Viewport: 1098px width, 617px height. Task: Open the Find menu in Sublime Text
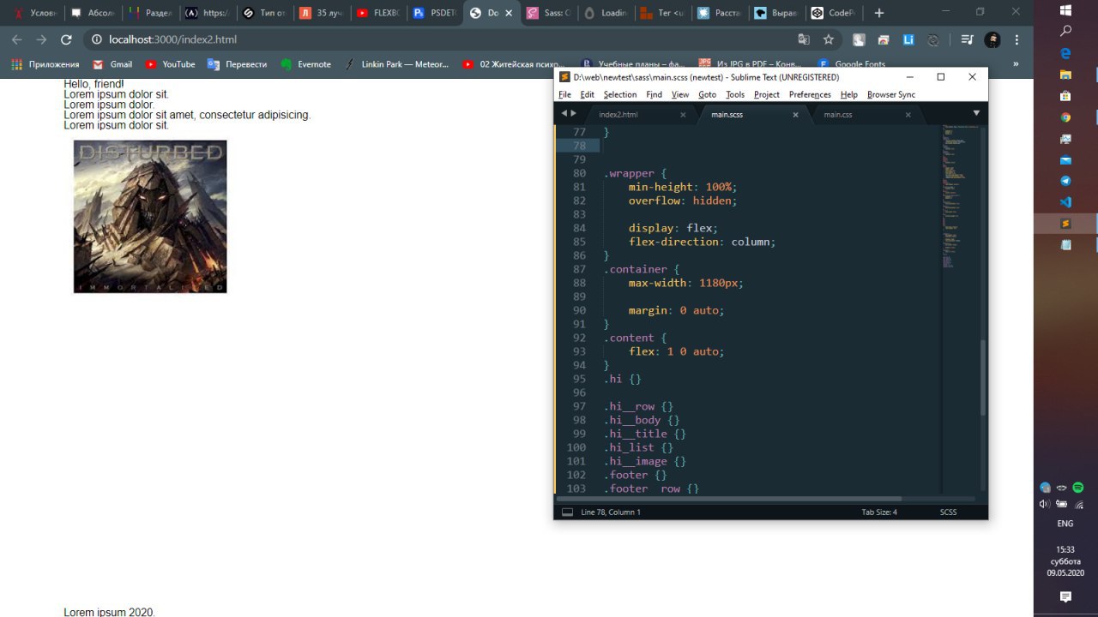[x=654, y=94]
